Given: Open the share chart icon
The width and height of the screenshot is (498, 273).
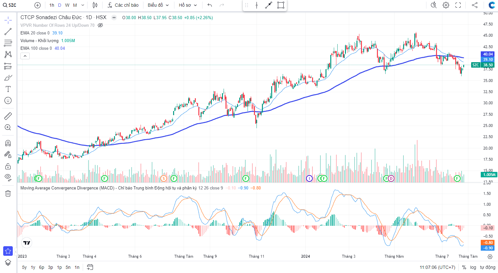Looking at the screenshot, I should (475, 5).
